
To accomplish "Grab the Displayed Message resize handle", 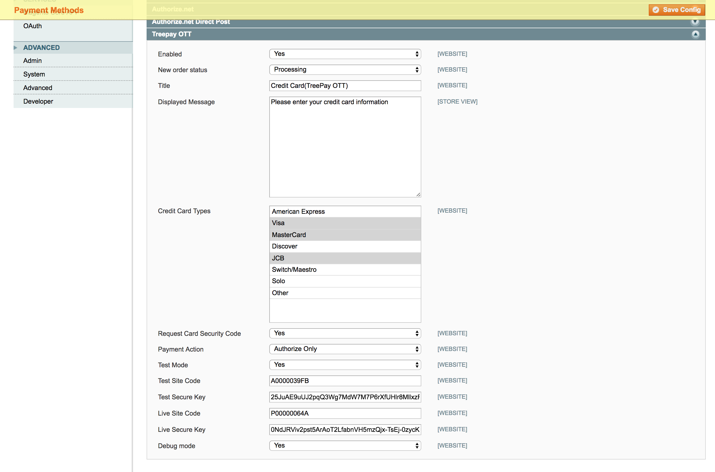I will tap(418, 194).
